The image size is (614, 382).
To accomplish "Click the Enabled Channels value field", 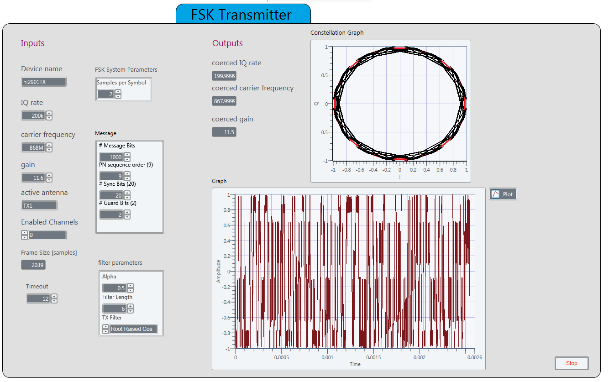I will [x=47, y=235].
